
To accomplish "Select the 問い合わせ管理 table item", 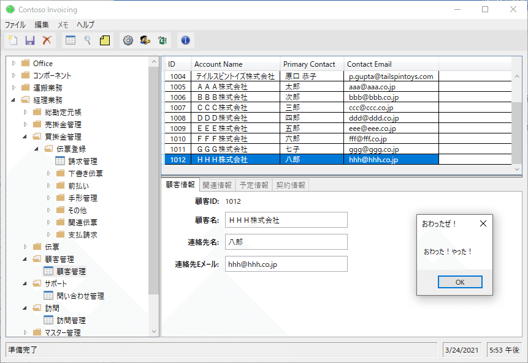I will click(80, 296).
